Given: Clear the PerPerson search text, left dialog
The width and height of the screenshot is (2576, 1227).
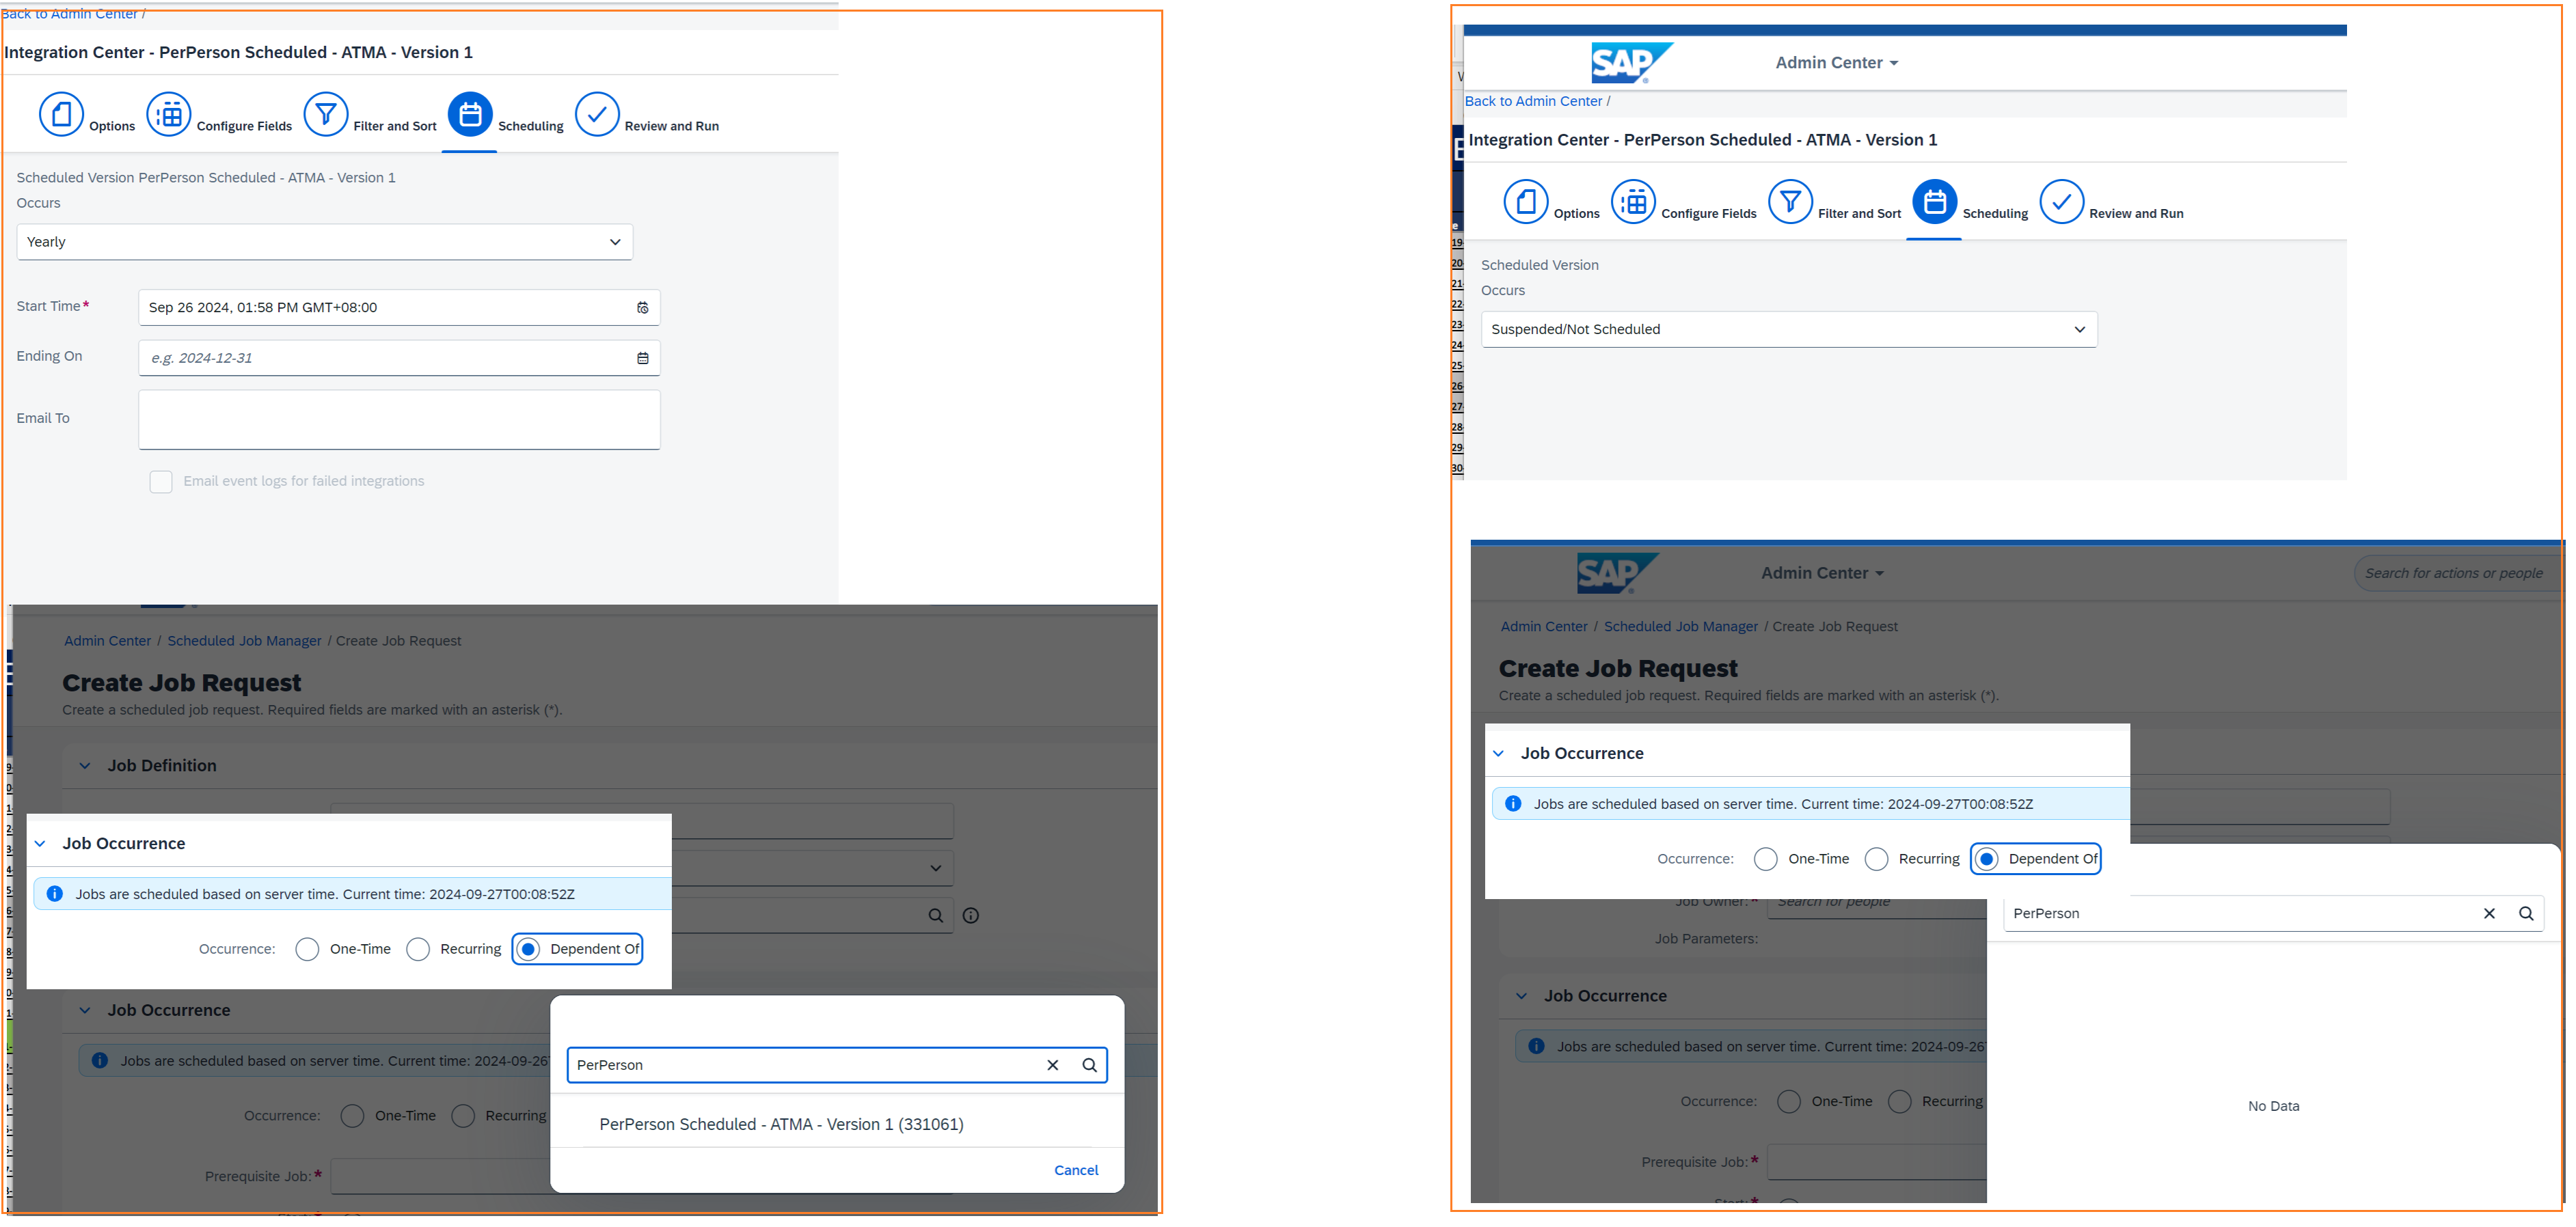Looking at the screenshot, I should 1053,1065.
